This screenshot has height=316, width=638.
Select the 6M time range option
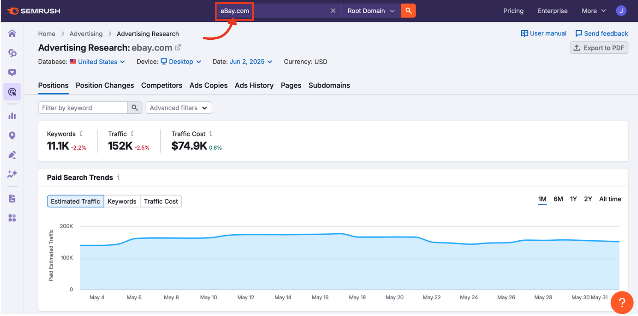point(558,199)
